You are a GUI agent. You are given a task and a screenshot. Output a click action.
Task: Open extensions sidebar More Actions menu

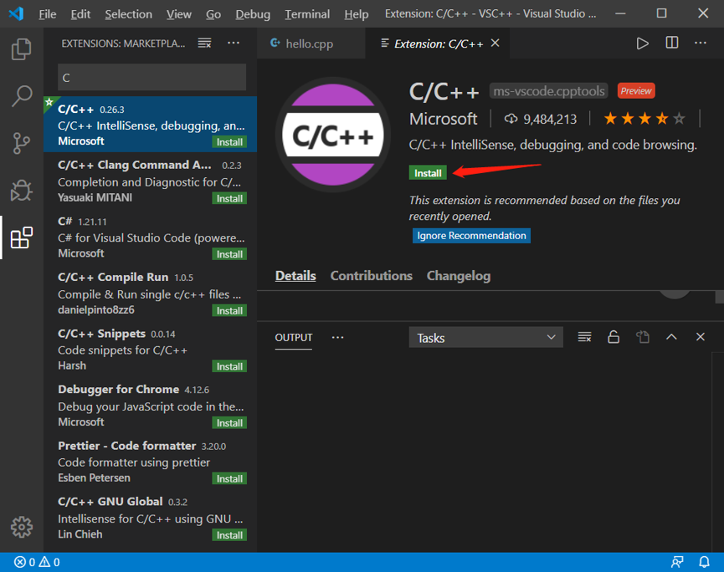click(234, 43)
